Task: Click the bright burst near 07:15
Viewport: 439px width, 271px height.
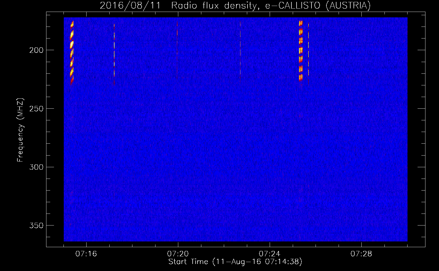Action: coord(72,53)
